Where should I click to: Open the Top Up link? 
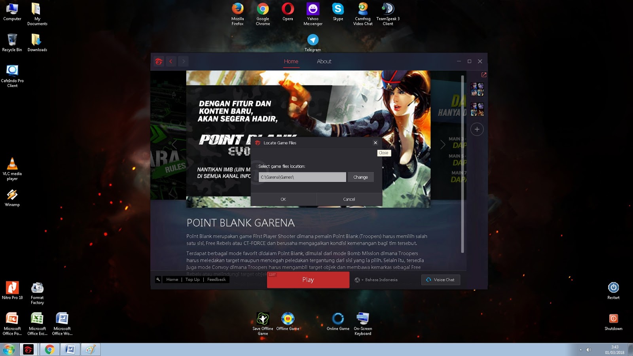point(193,280)
